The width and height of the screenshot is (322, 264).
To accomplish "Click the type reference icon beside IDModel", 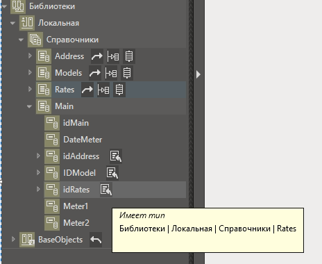I will 112,173.
